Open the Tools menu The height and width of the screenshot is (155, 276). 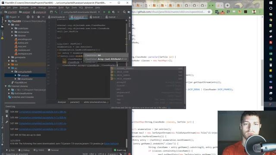(74, 8)
